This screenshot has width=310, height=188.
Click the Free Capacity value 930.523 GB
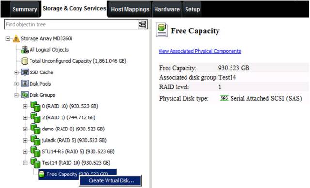233,68
